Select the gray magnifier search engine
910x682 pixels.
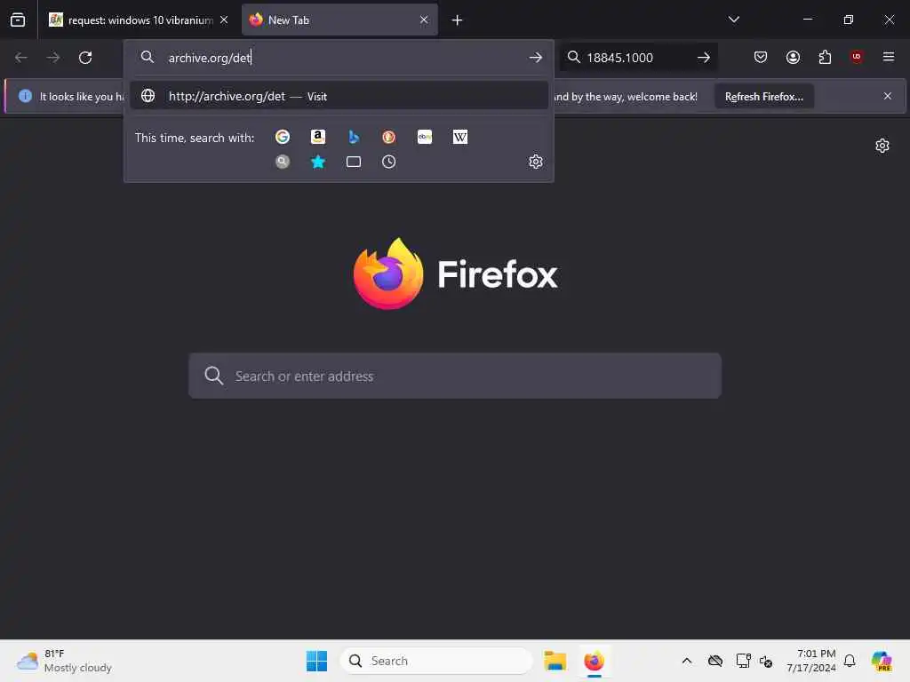(x=283, y=162)
